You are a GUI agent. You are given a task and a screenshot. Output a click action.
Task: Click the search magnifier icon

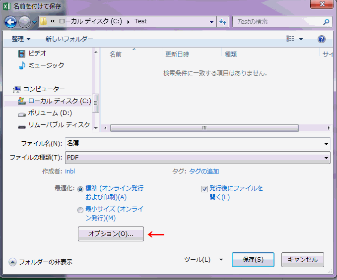326,22
